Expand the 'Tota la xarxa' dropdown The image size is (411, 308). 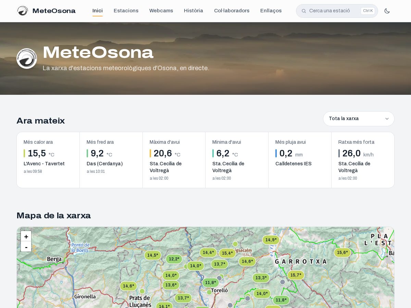pyautogui.click(x=359, y=119)
